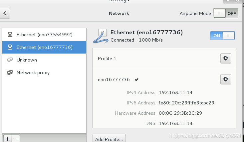
Task: Click the checkmark next to eno16777736
Action: click(136, 79)
